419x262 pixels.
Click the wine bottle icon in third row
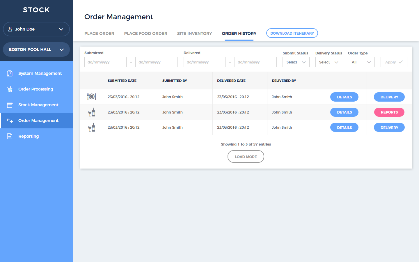click(x=91, y=128)
